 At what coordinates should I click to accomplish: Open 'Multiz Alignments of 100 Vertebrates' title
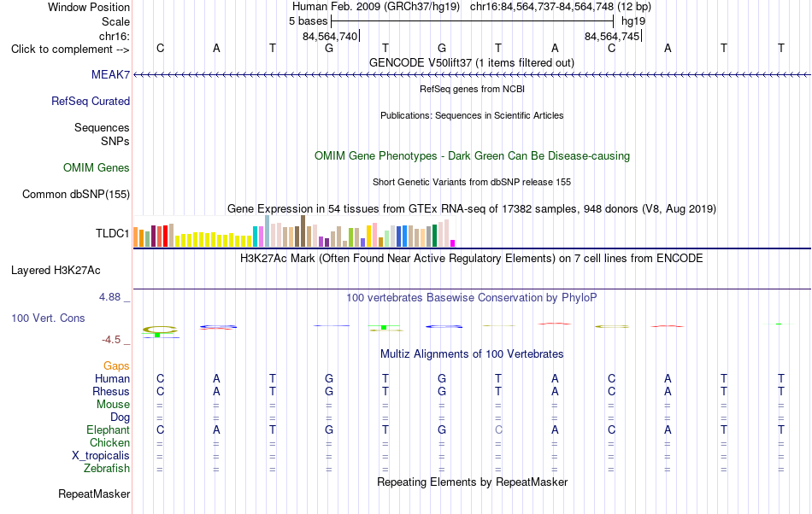click(472, 354)
